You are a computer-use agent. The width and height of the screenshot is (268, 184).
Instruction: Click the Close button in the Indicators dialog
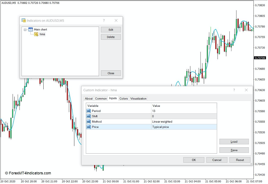[111, 73]
